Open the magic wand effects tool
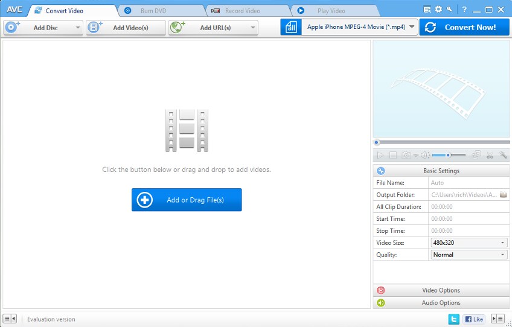 (504, 156)
